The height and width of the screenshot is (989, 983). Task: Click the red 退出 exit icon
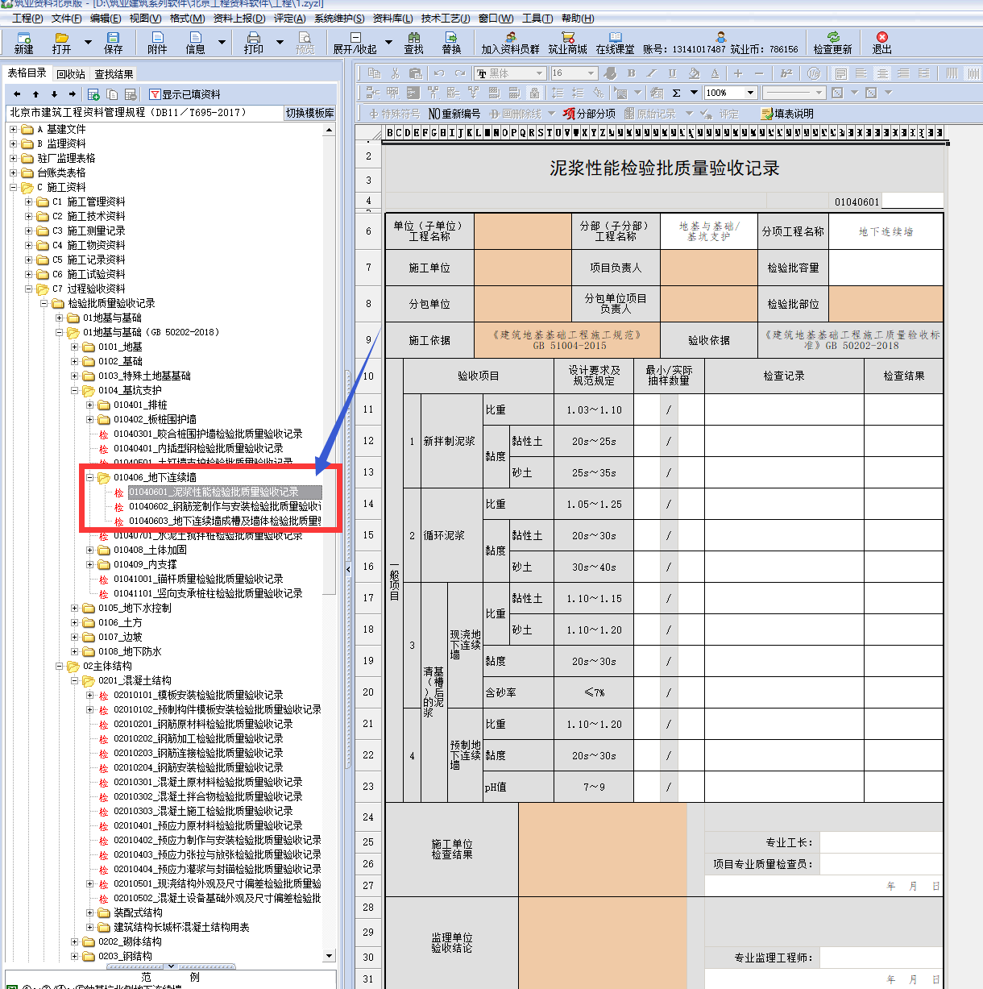[882, 38]
